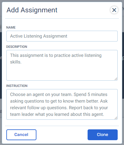Grab the Instruction box resize handle

(116, 118)
